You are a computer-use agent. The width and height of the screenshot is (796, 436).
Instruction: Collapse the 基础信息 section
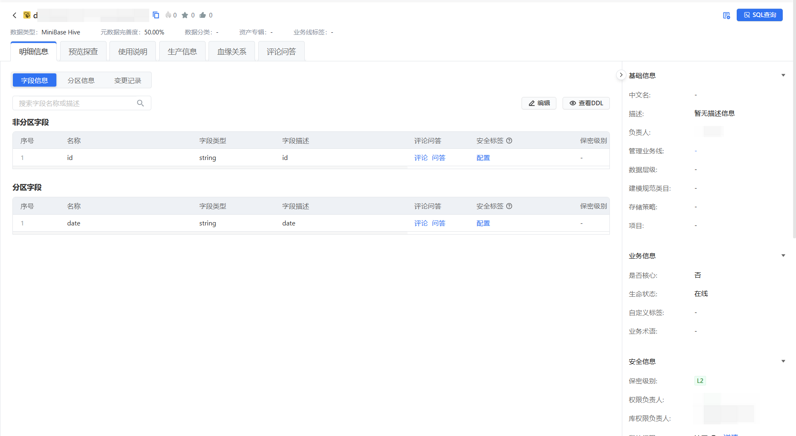tap(783, 75)
